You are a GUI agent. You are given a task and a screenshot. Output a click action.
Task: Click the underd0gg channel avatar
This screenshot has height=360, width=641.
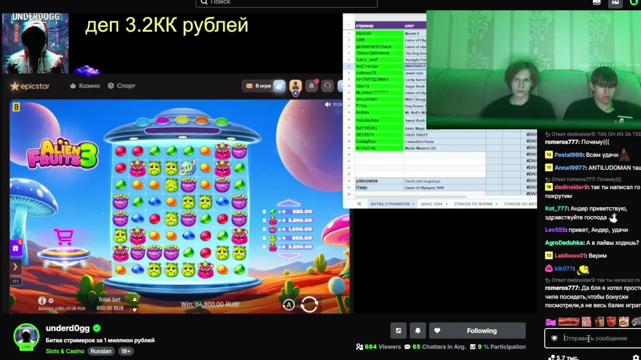click(26, 336)
